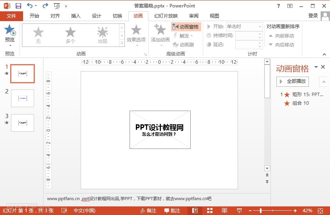Expand the animation gallery more arrow
This screenshot has width=330, height=215.
click(x=122, y=43)
